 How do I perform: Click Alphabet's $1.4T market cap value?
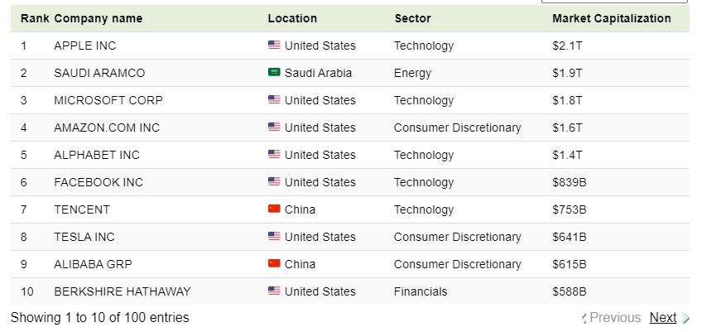(567, 155)
